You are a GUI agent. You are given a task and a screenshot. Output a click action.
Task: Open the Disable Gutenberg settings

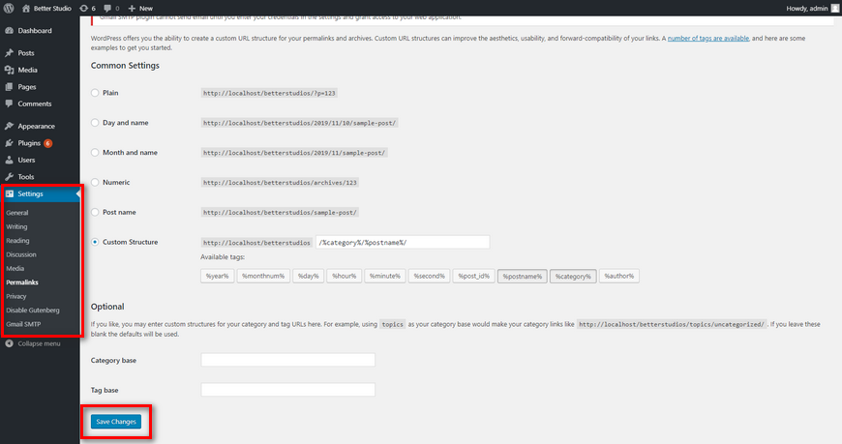tap(33, 311)
